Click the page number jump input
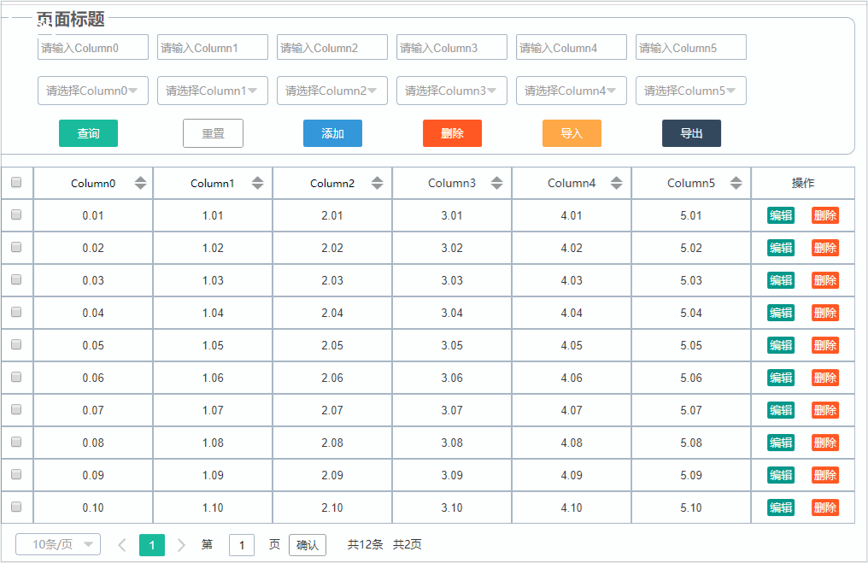Image resolution: width=868 pixels, height=563 pixels. pos(242,545)
